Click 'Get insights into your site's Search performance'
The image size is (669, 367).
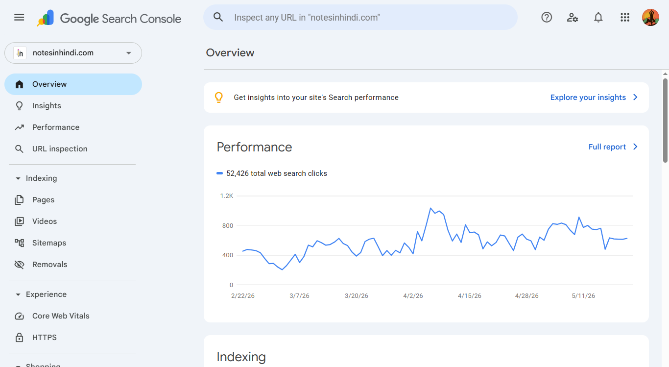pyautogui.click(x=316, y=98)
